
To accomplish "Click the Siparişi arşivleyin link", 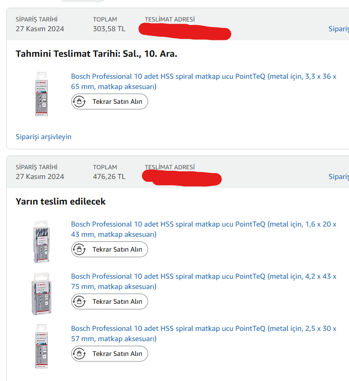I will [44, 137].
